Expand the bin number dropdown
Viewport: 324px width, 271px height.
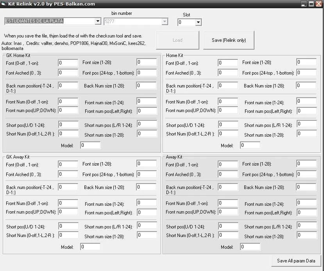point(165,21)
